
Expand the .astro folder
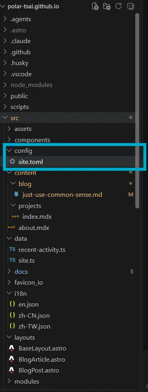click(x=5, y=30)
